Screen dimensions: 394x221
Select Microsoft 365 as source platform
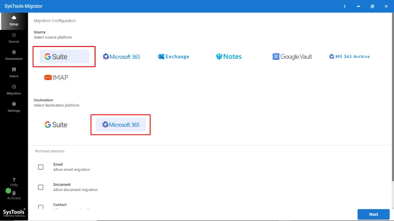pos(121,57)
